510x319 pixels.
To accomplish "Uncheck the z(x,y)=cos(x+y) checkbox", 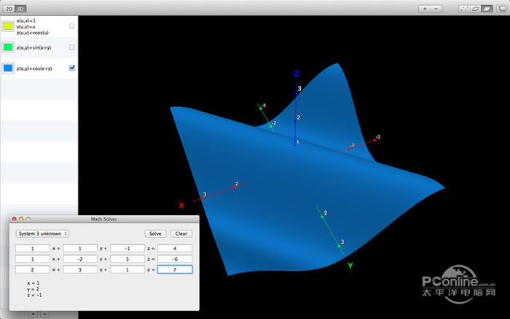I will (72, 68).
